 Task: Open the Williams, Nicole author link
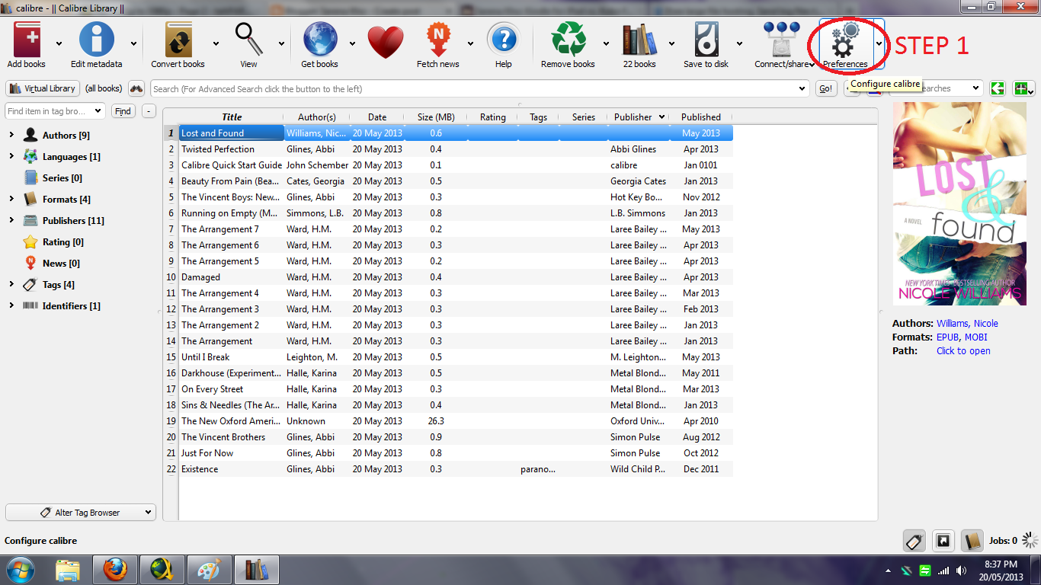click(x=967, y=324)
